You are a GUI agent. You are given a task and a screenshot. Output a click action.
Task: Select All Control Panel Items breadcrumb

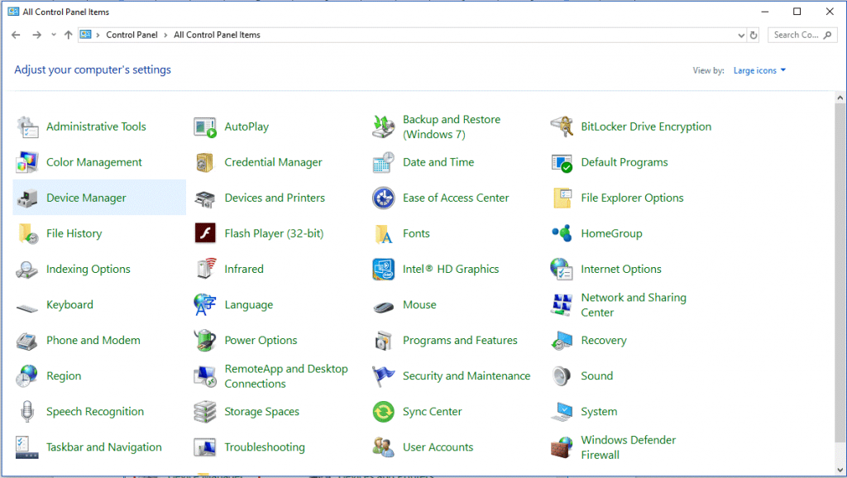pyautogui.click(x=218, y=35)
